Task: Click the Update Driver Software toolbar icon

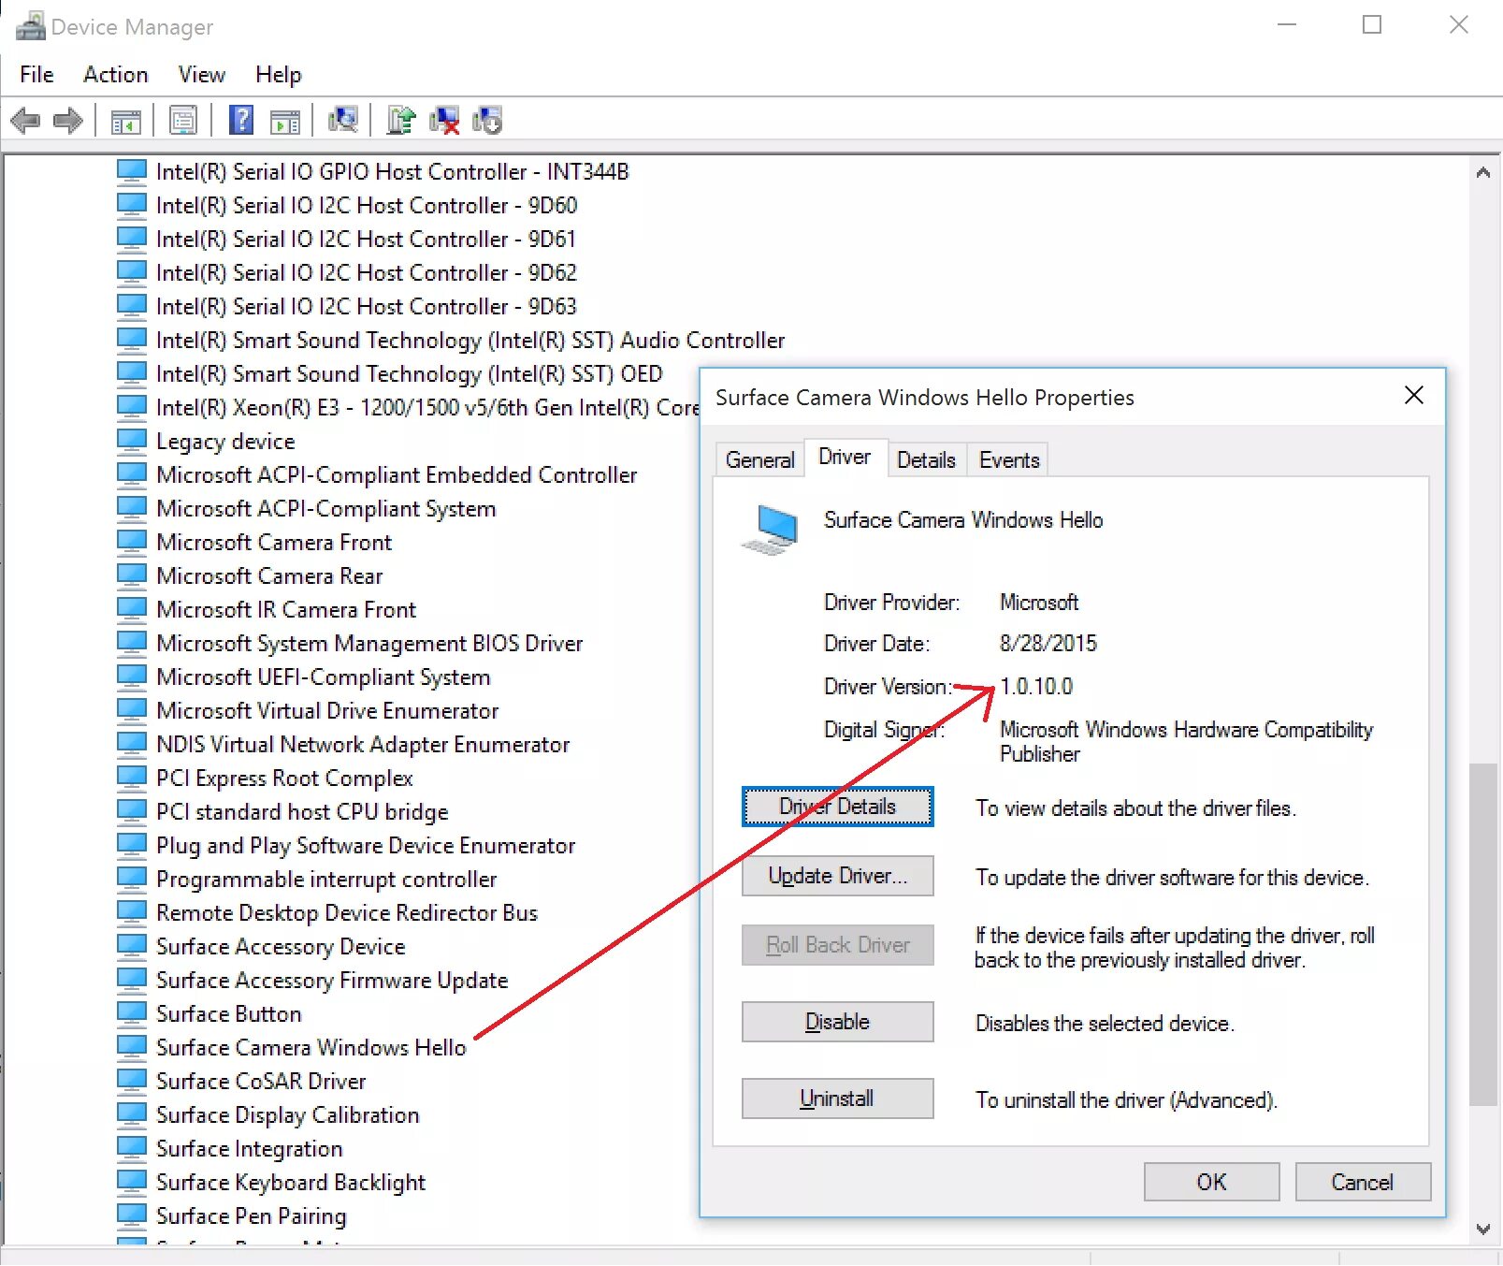Action: click(x=401, y=121)
